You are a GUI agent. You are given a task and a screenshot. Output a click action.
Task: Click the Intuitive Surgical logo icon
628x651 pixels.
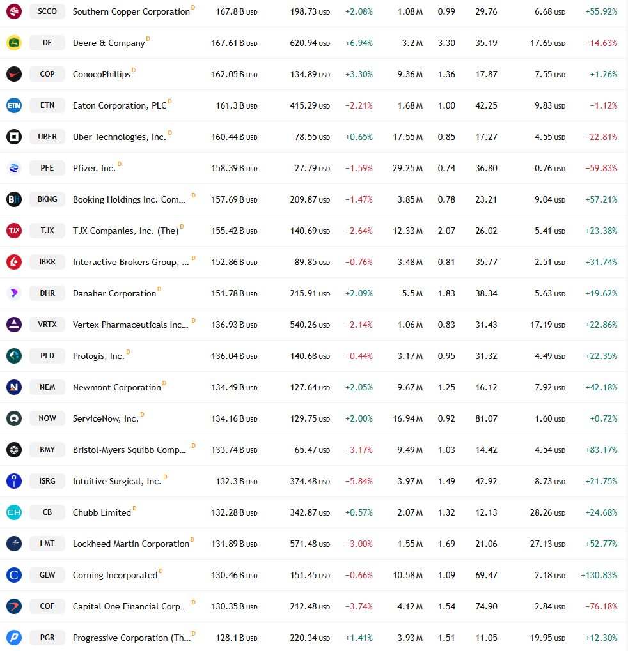[x=14, y=481]
